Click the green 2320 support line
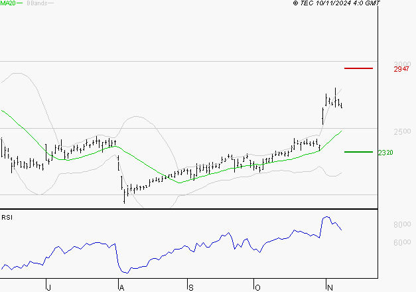 (359, 152)
